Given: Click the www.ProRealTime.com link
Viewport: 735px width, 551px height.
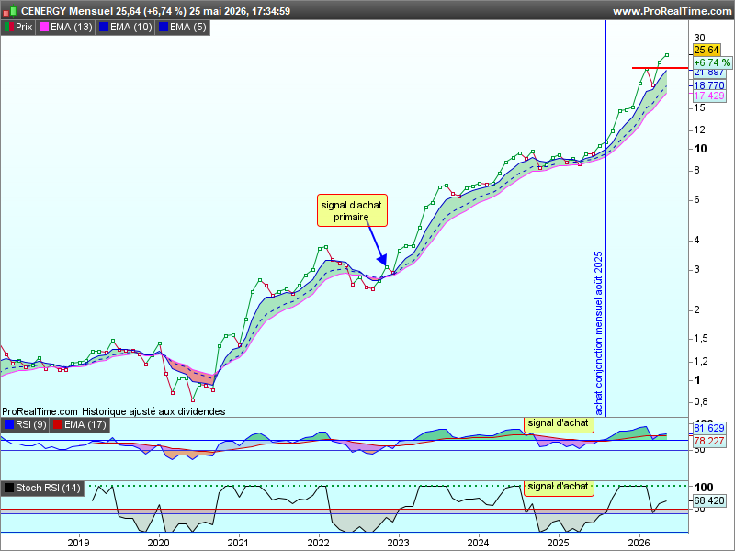Looking at the screenshot, I should tap(673, 11).
